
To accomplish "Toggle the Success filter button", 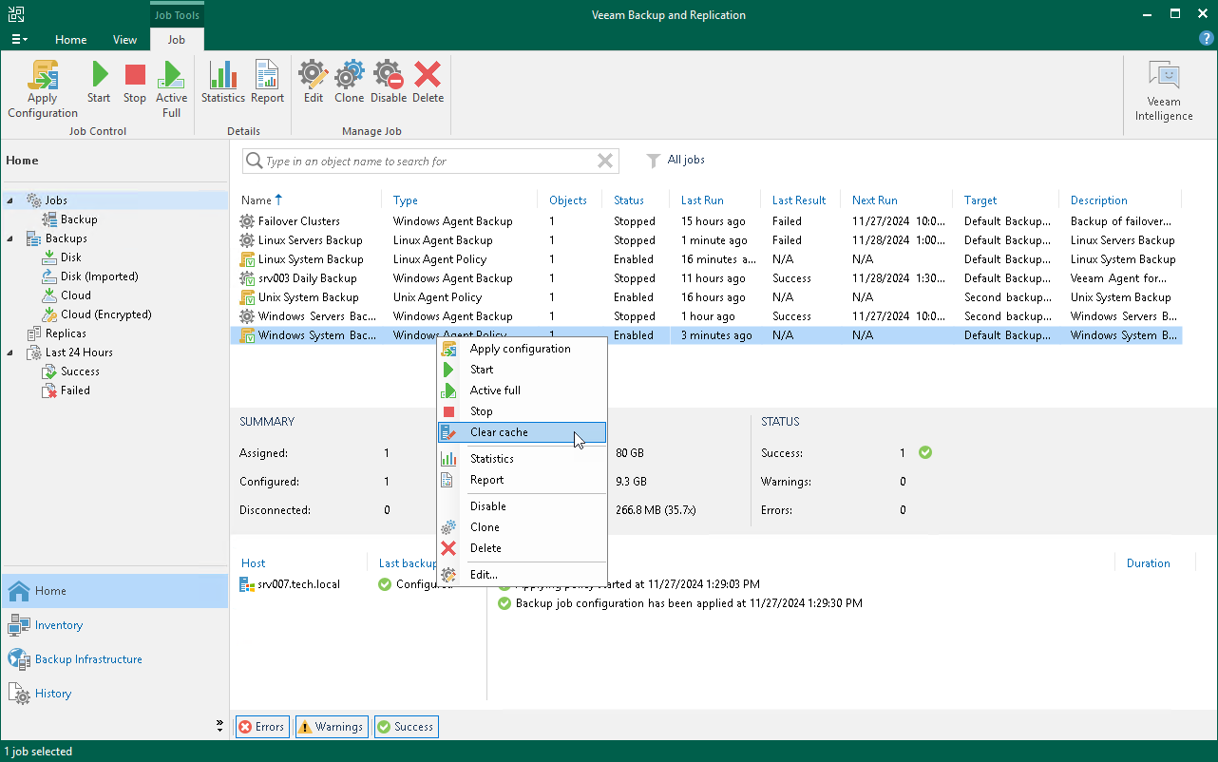I will tap(406, 727).
